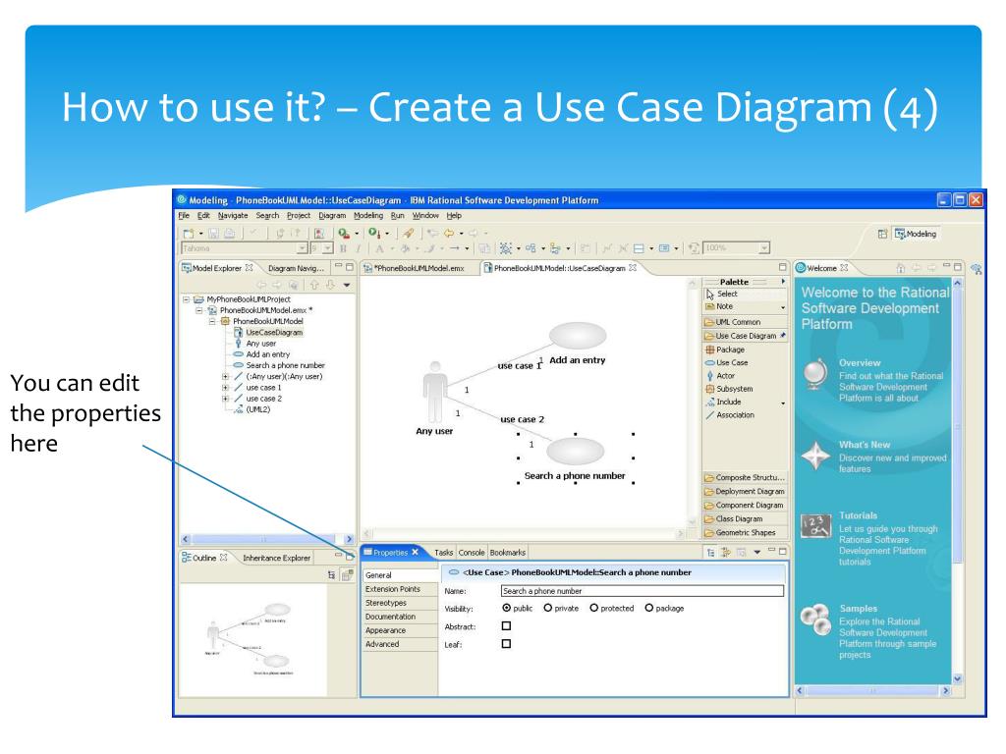The width and height of the screenshot is (1006, 754).
Task: Click the Italic formatting icon
Action: [358, 248]
